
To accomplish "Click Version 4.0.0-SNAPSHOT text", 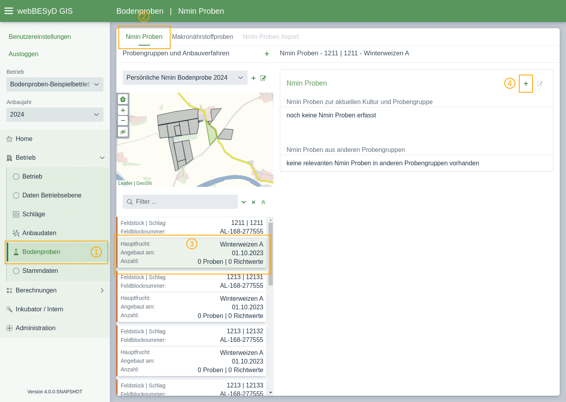I will [55, 392].
